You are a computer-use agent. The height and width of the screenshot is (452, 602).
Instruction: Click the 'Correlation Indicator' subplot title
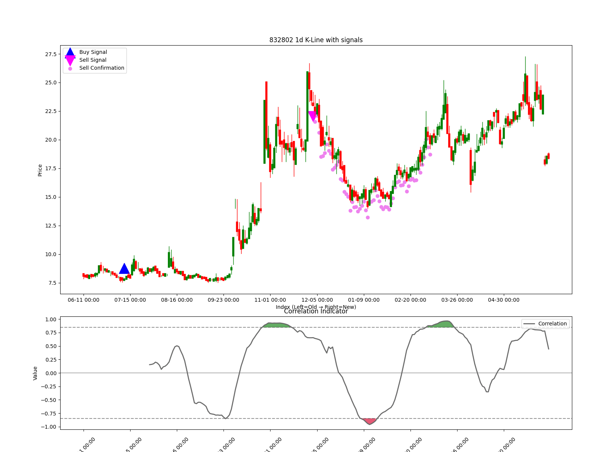pyautogui.click(x=316, y=311)
